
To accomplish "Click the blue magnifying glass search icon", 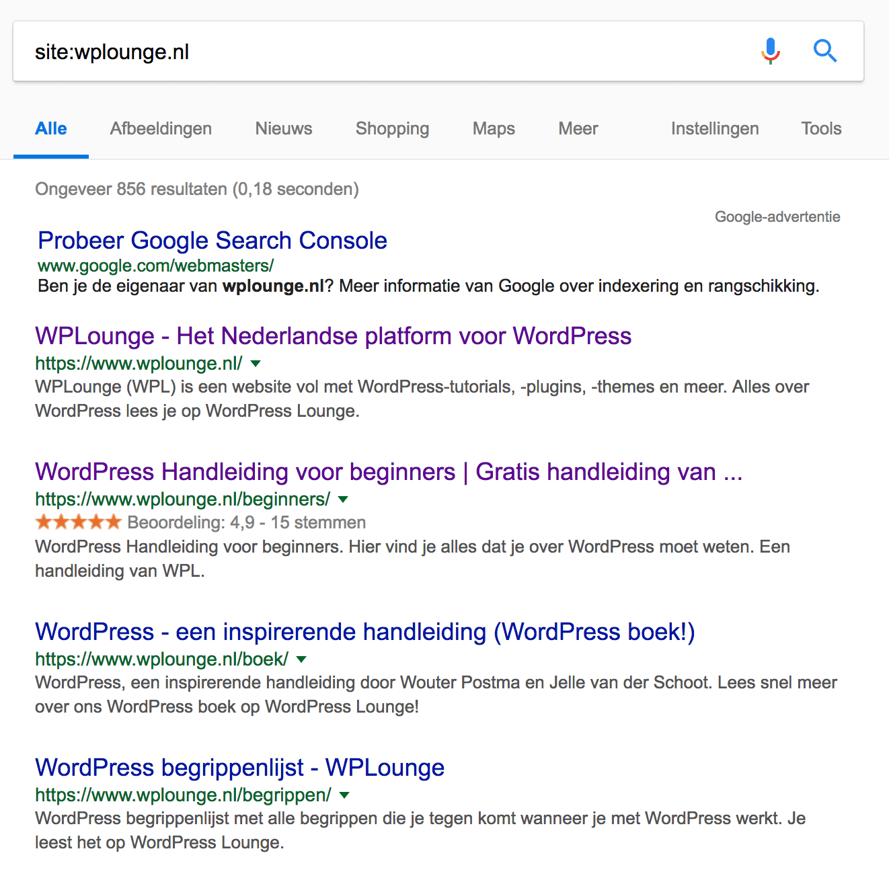I will pos(825,51).
